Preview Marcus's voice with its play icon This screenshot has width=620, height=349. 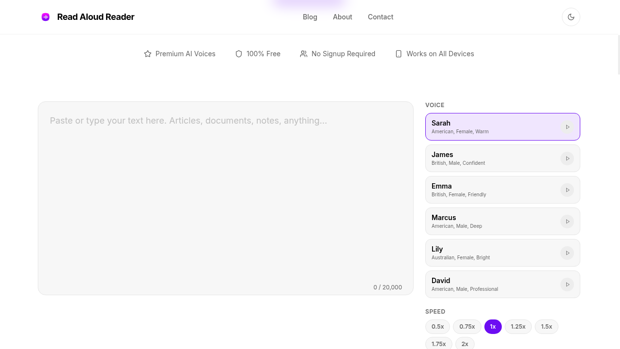click(567, 222)
